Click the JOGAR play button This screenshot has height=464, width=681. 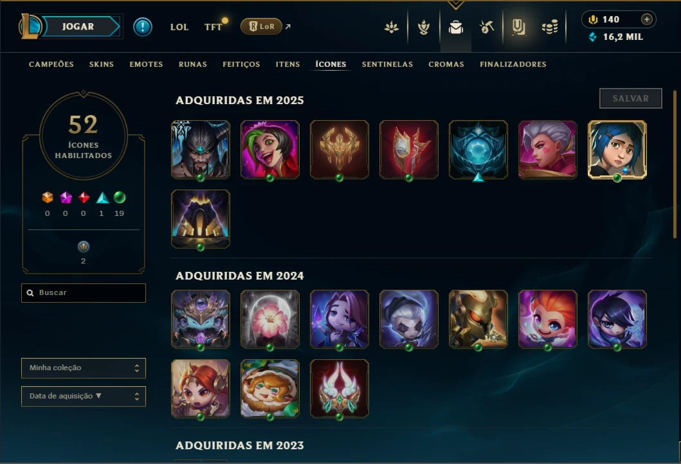[x=78, y=26]
